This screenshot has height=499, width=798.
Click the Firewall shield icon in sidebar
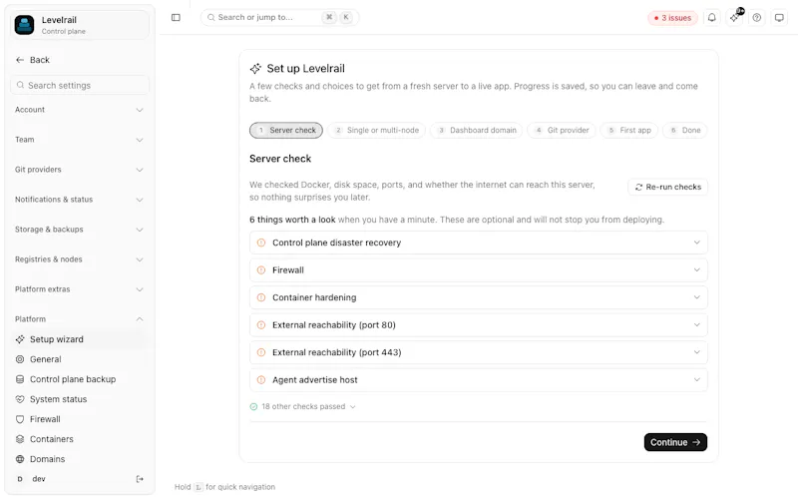(20, 419)
